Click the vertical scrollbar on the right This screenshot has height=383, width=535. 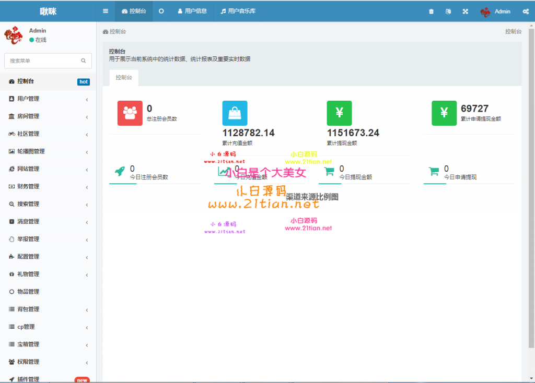click(x=531, y=188)
